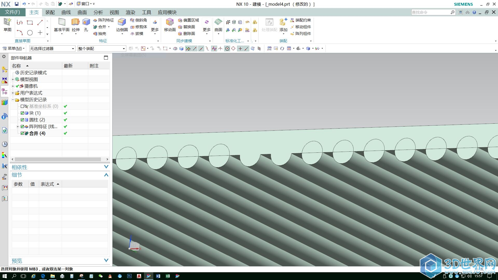Viewport: 498px width, 280px height.
Task: Click 更多 in the 同步建模 group
Action: tap(207, 26)
